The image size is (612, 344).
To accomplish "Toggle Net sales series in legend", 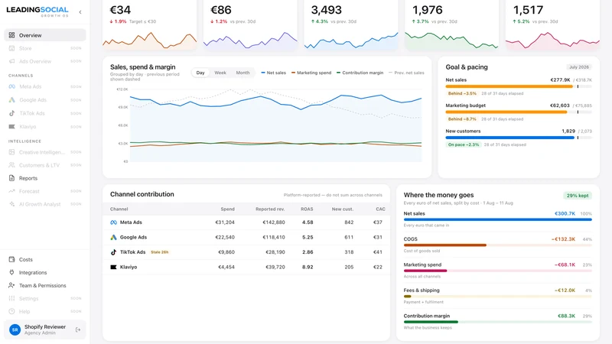I will click(x=274, y=73).
